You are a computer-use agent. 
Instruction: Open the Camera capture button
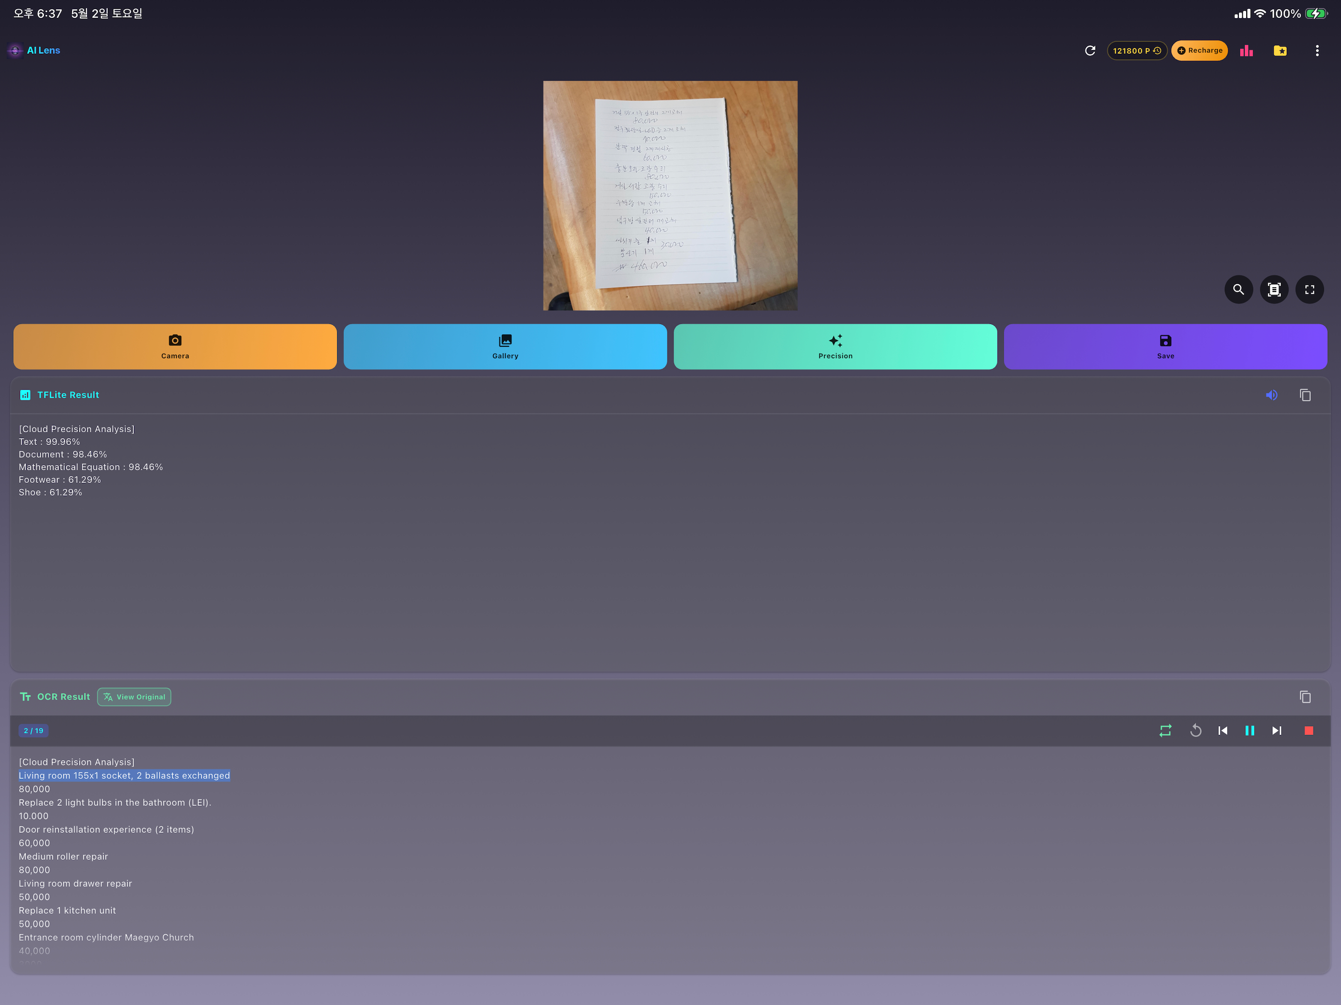(x=175, y=346)
